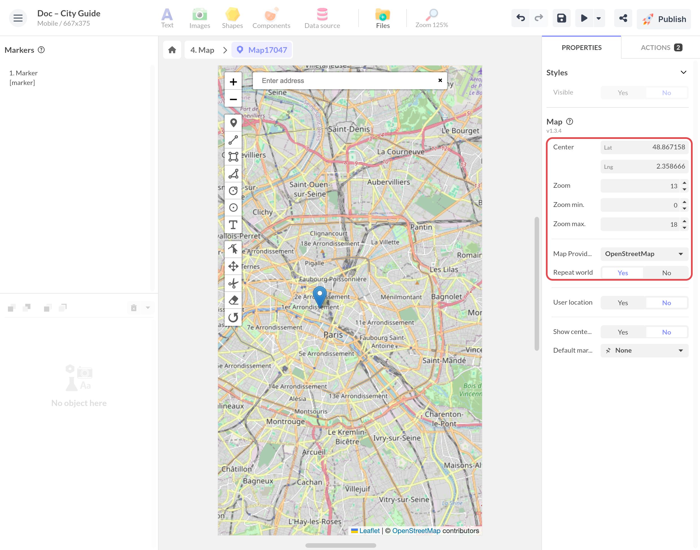
Task: Select the draw polyline tool on map
Action: coord(233,140)
